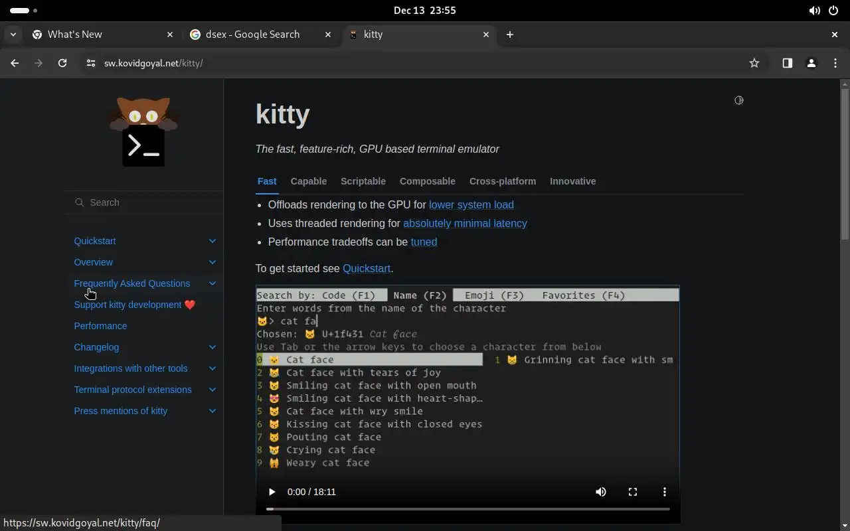
Task: Expand the Changelog sidebar section
Action: 212,347
